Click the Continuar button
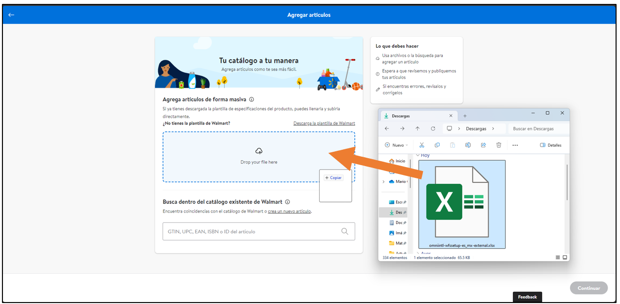Image resolution: width=620 pixels, height=304 pixels. coord(589,288)
